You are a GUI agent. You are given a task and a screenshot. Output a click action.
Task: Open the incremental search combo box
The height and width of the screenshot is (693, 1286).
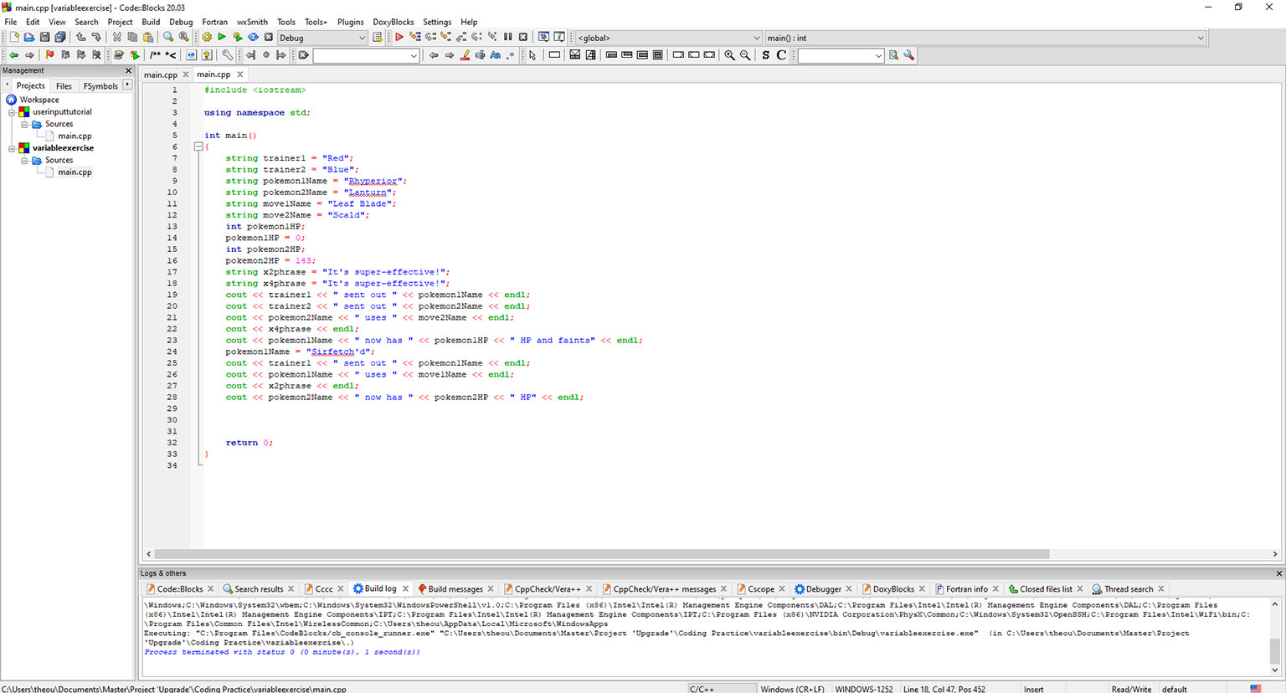366,55
